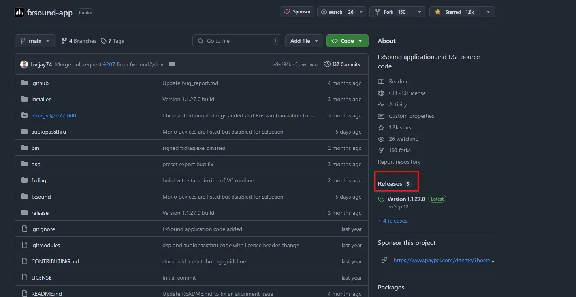Open the bvijay74 author link
Image resolution: width=576 pixels, height=297 pixels.
pyautogui.click(x=41, y=64)
